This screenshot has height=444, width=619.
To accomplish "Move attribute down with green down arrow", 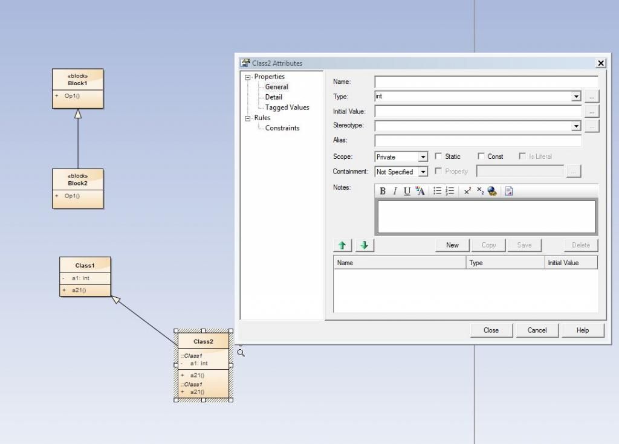I will pyautogui.click(x=365, y=245).
